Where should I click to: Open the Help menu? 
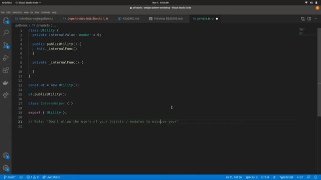pos(54,12)
